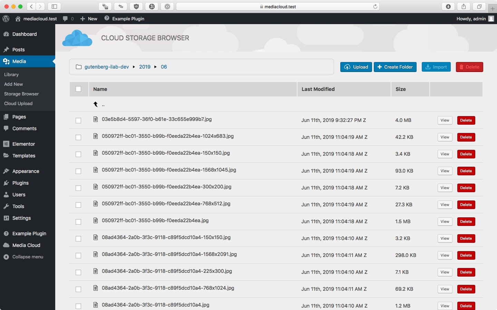Screen dimensions: 497x310
Task: Check the 050972ff 1024x683 file checkbox
Action: point(78,137)
